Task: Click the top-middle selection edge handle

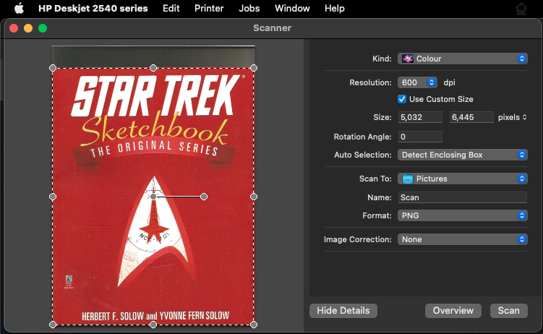Action: [x=153, y=68]
